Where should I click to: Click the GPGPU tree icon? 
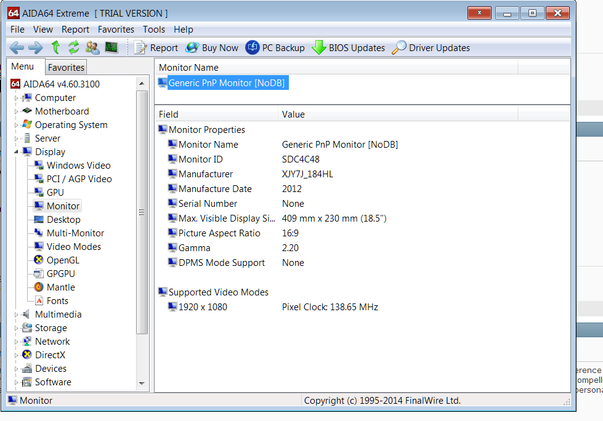[x=38, y=273]
